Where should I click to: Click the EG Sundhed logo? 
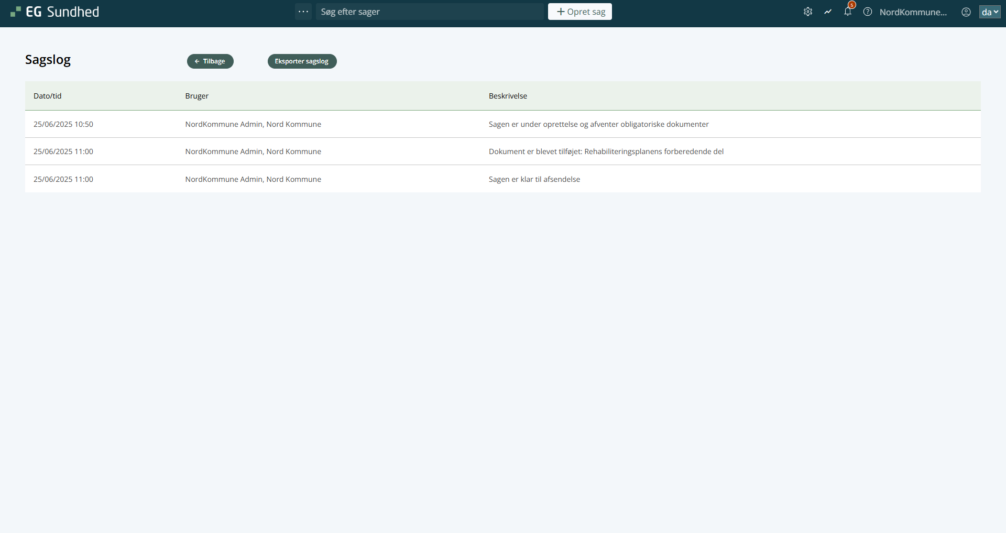pyautogui.click(x=55, y=12)
